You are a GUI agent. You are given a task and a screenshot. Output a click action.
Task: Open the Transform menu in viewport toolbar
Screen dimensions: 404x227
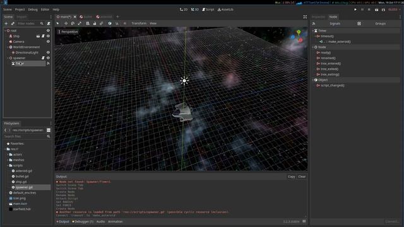click(139, 23)
